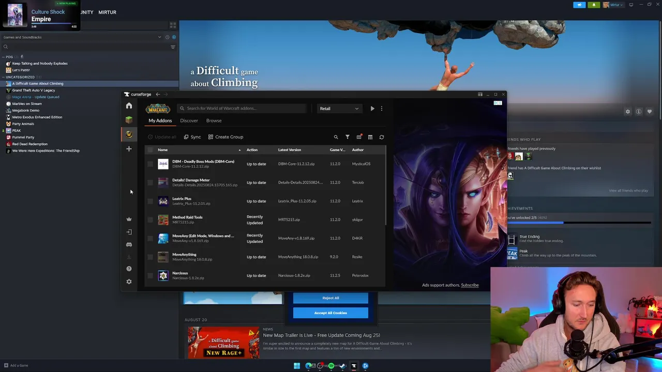Click the Create Group button
Screen dimensions: 662x372
[225, 137]
